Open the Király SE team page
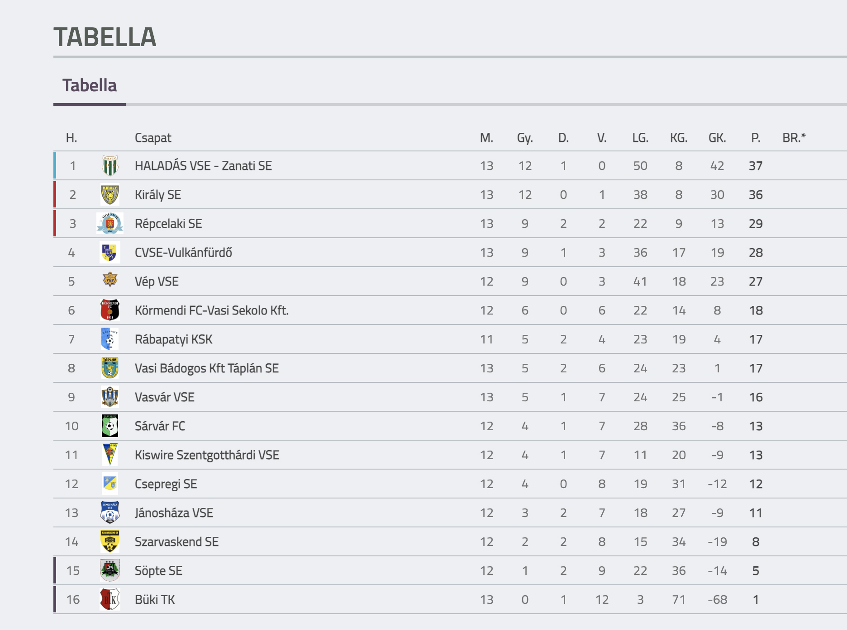Viewport: 847px width, 630px height. [158, 195]
